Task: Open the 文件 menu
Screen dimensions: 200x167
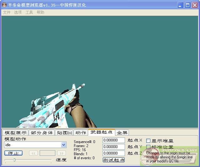Action: (7, 12)
